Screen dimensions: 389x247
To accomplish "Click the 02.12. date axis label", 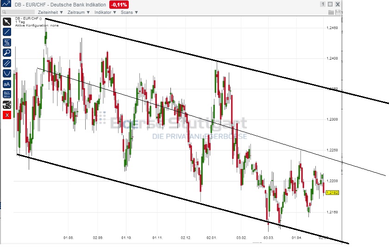I will coord(186,238).
